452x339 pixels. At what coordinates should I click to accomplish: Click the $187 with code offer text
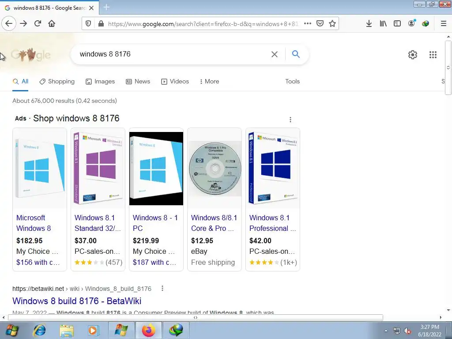(154, 262)
